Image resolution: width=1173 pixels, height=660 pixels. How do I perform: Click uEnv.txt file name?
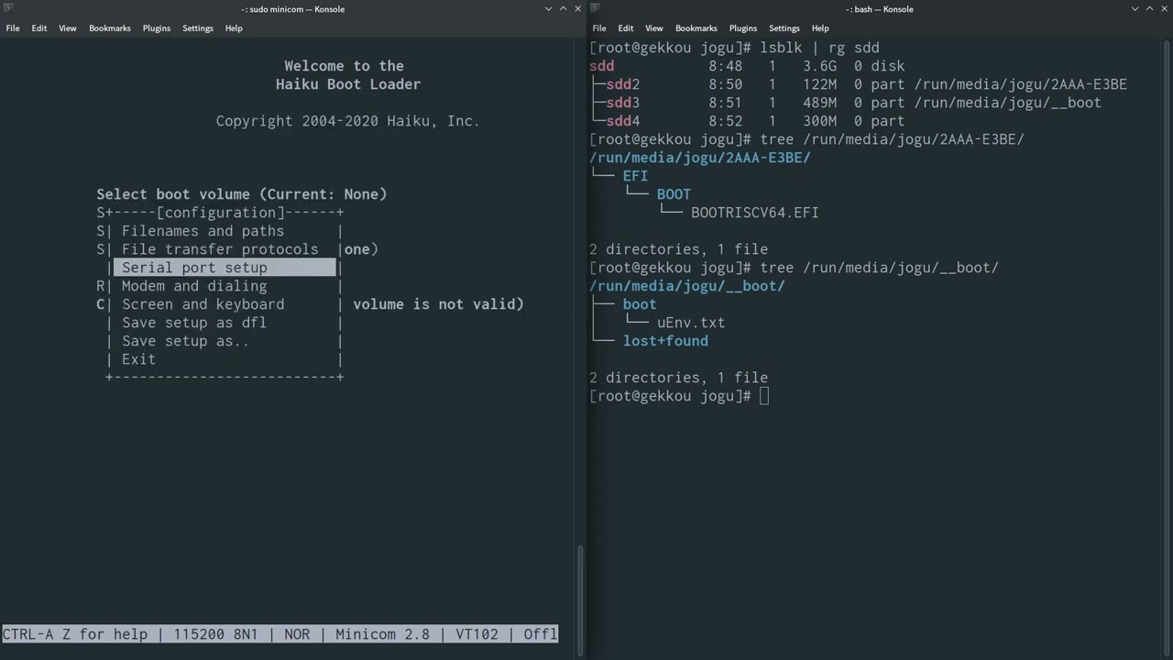(x=691, y=323)
